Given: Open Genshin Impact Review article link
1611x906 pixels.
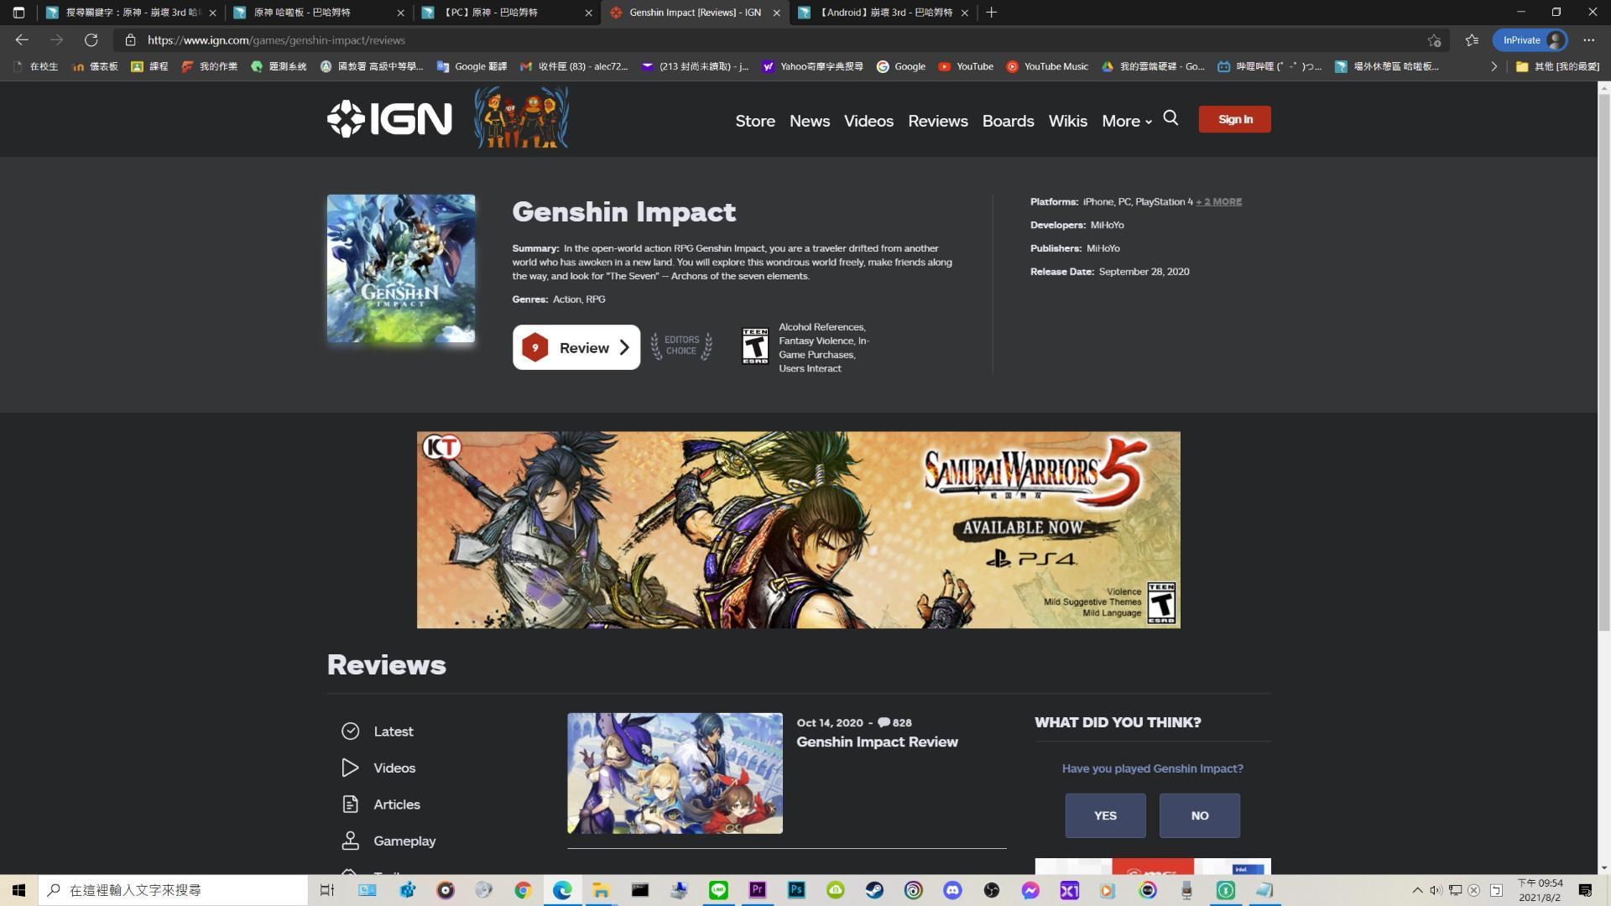Looking at the screenshot, I should click(877, 742).
